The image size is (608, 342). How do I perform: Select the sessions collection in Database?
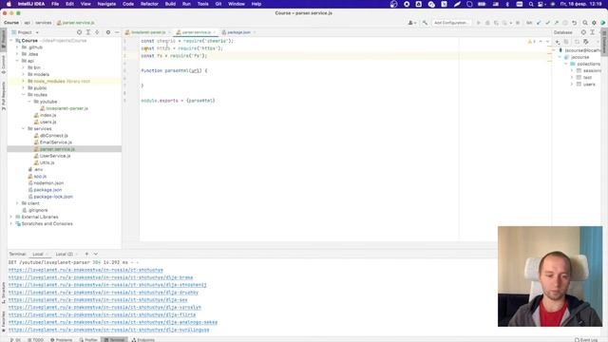click(x=592, y=70)
